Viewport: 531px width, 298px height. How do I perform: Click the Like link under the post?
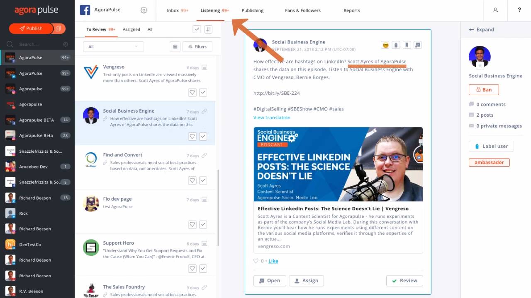click(273, 261)
